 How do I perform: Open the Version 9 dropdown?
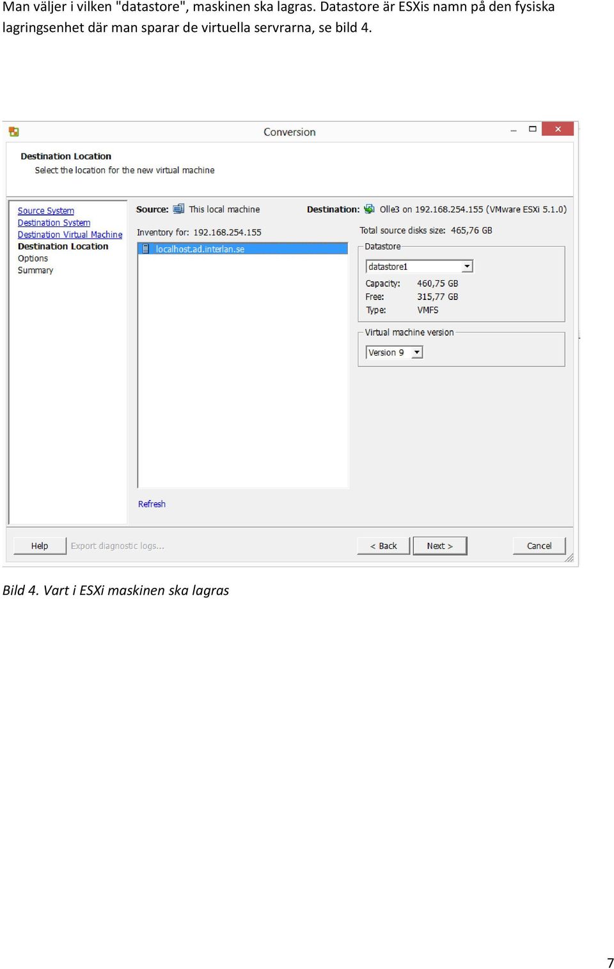coord(417,352)
